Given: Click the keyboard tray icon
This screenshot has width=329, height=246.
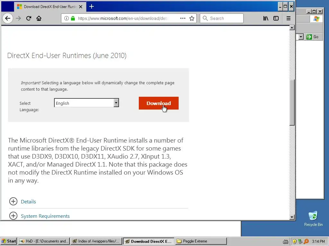Looking at the screenshot, I should [285, 242].
